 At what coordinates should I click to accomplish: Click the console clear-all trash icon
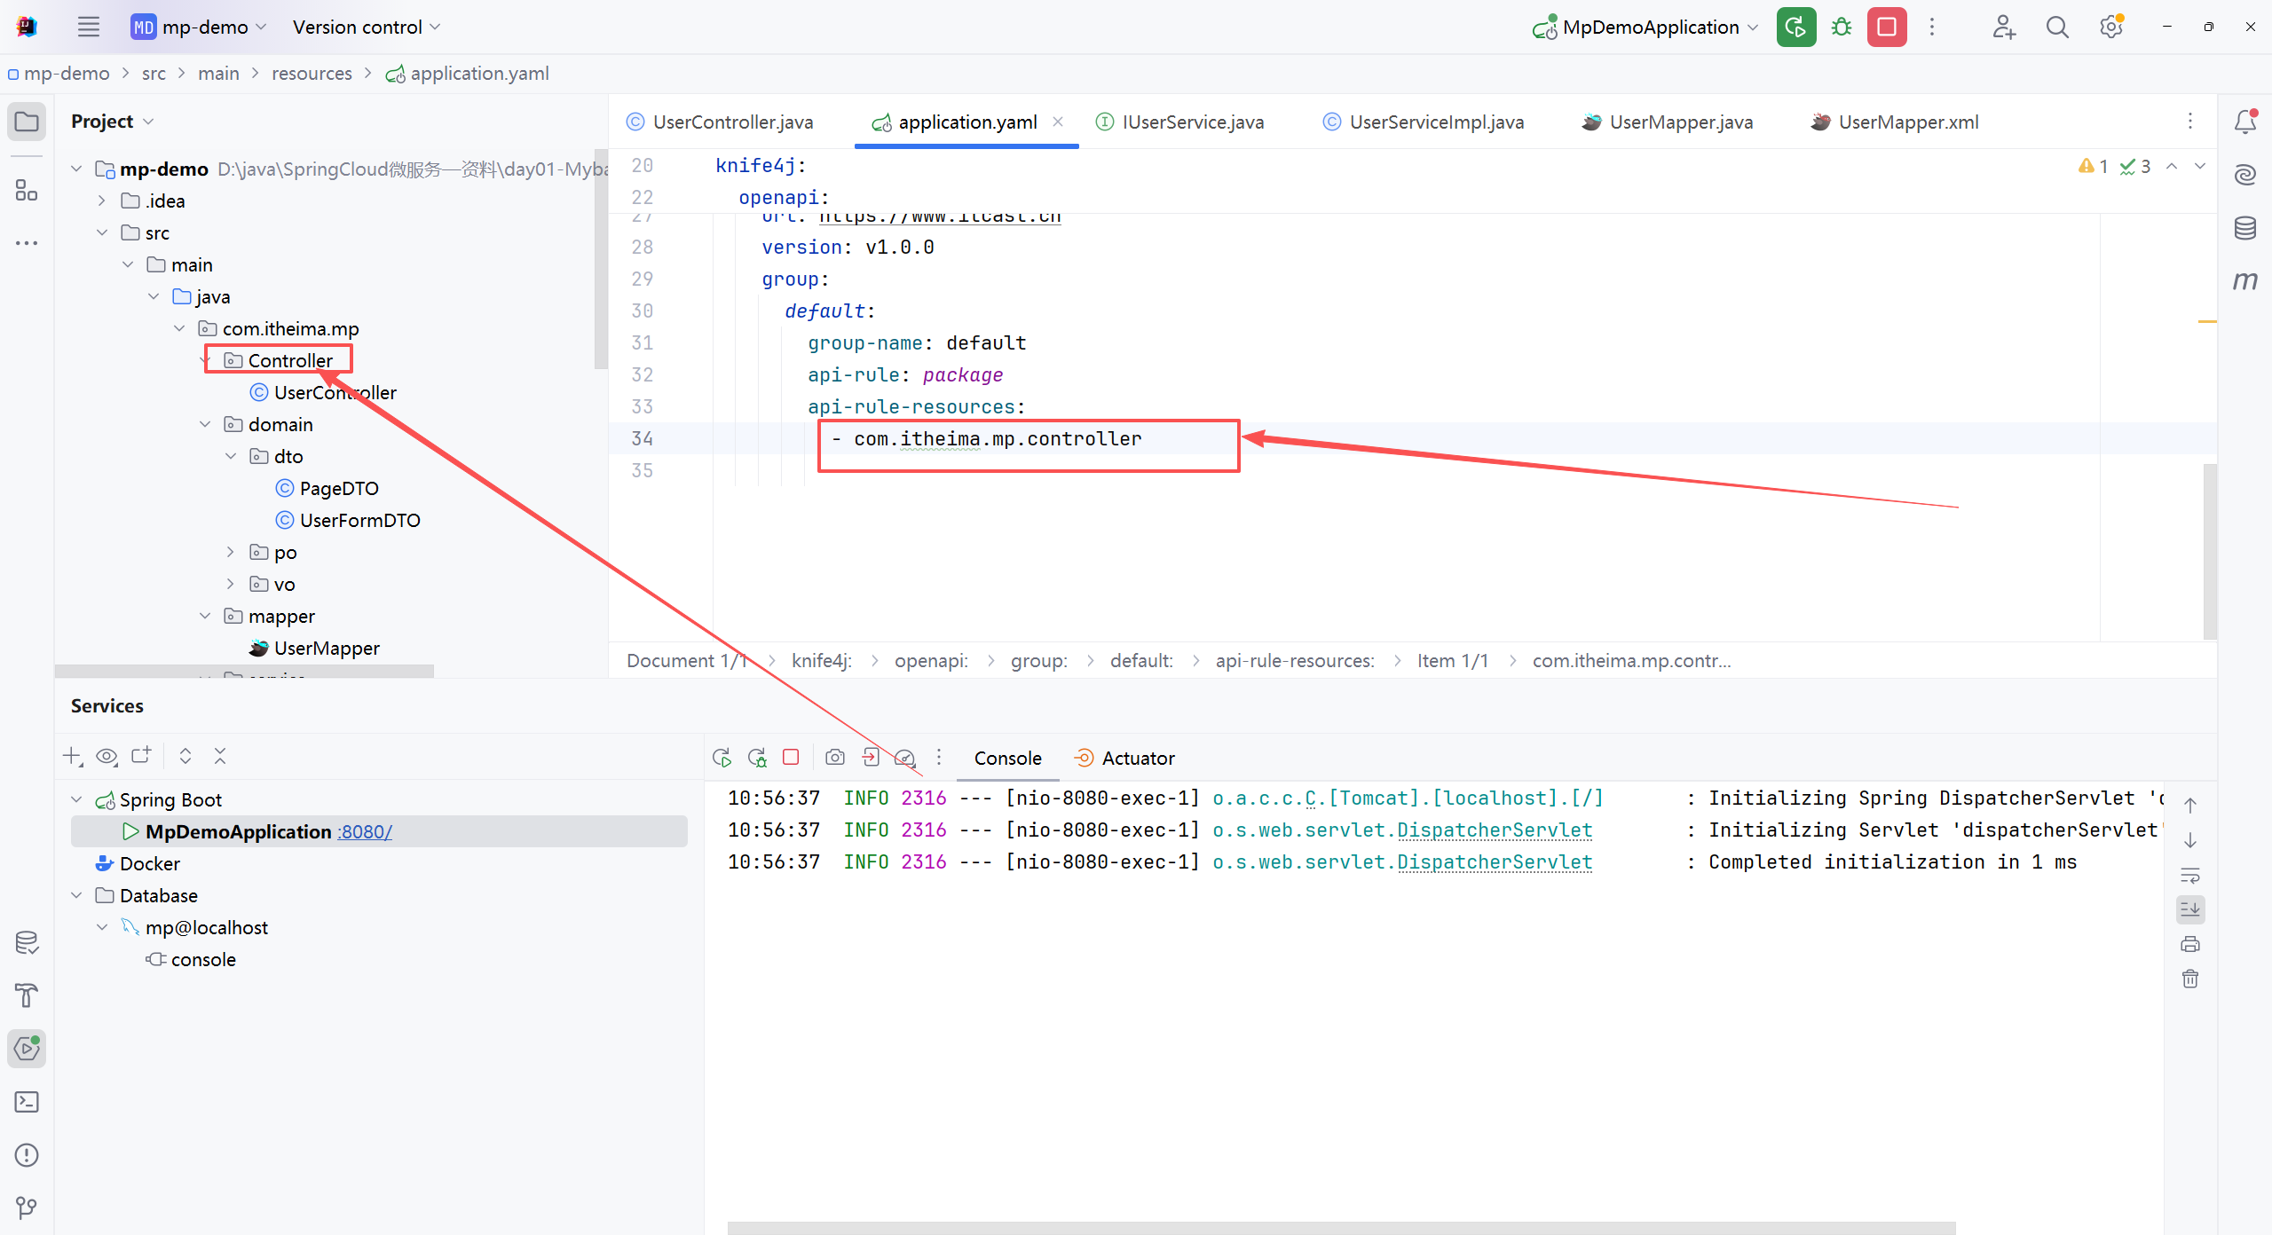(x=2190, y=979)
